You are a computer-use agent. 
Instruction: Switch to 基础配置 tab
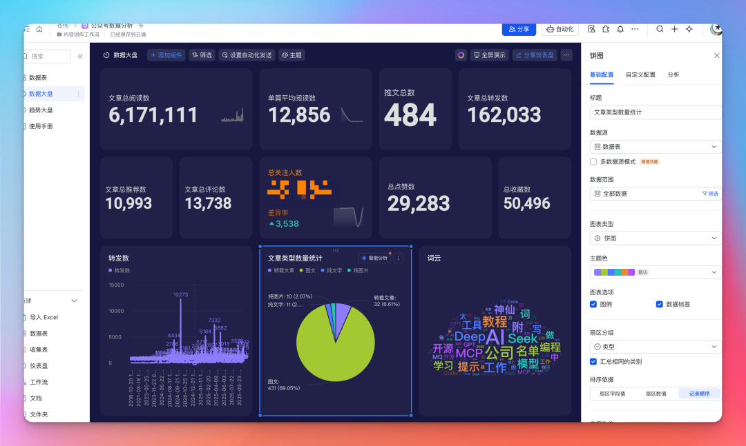coord(602,74)
